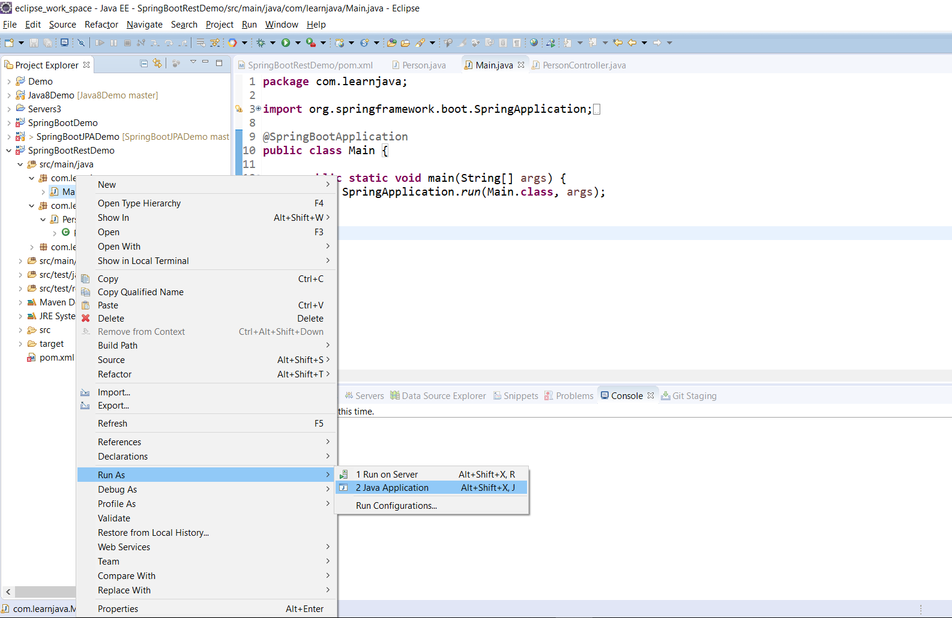Image resolution: width=952 pixels, height=618 pixels.
Task: Click the Back navigation arrow in toolbar
Action: [632, 43]
